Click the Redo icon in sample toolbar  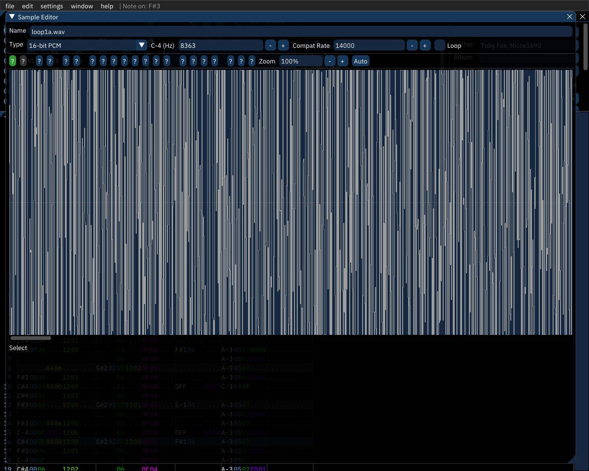coord(76,61)
